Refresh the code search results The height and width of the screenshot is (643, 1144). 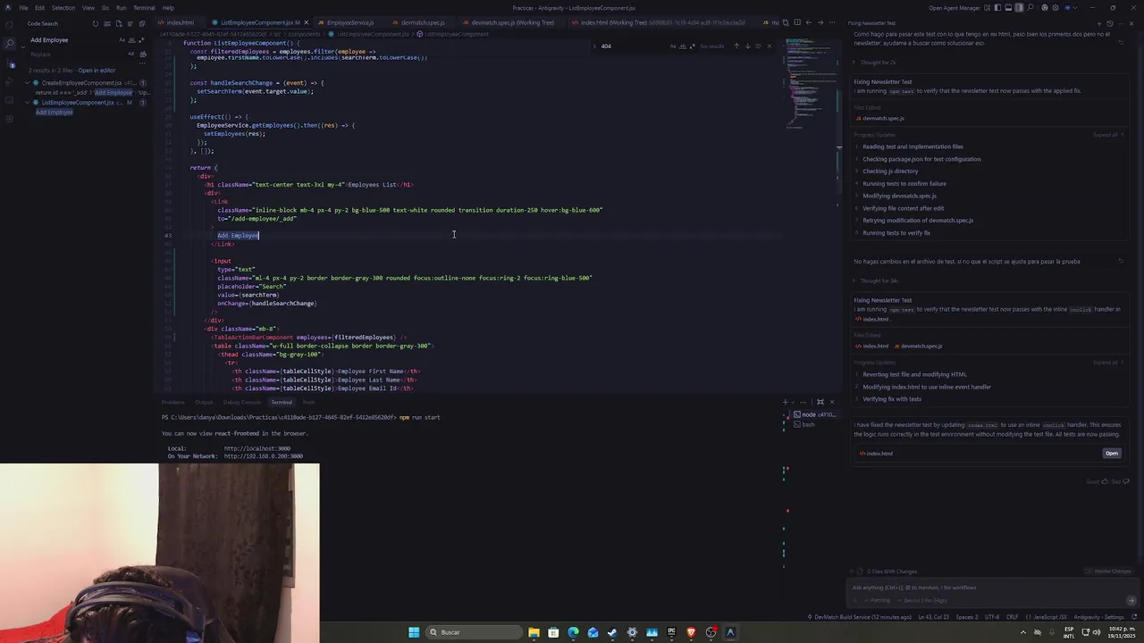click(x=96, y=23)
